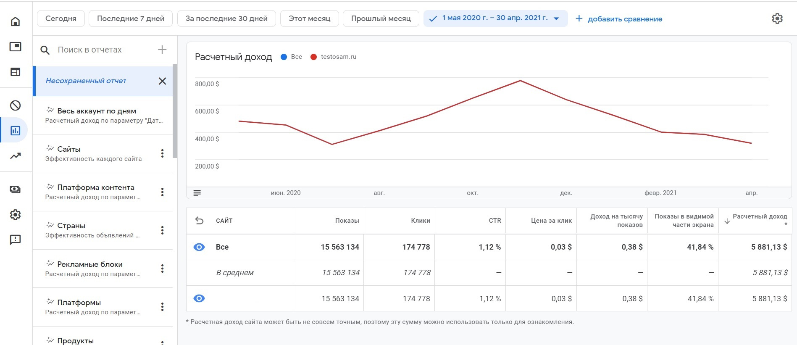Viewport: 797px width, 345px height.
Task: Click the plus icon to create a report
Action: click(162, 50)
